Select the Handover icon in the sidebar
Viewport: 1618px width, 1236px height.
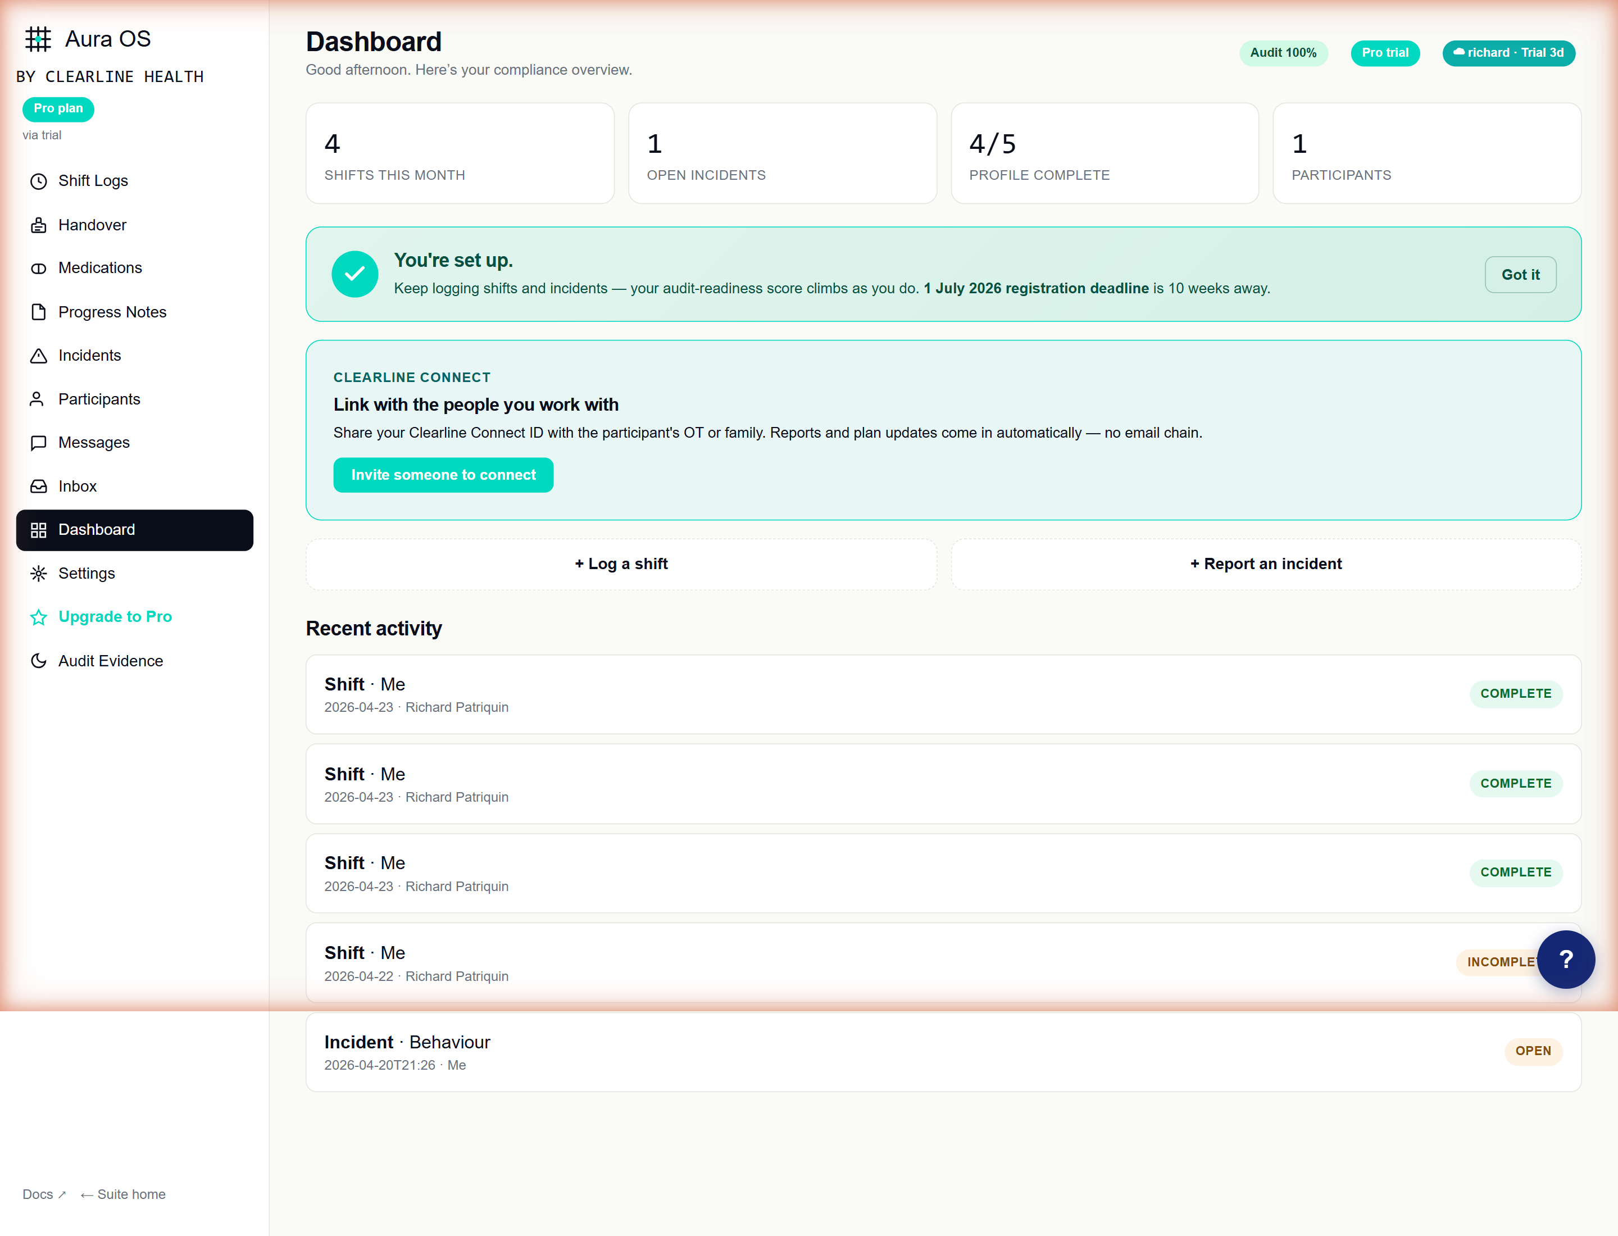click(x=38, y=224)
